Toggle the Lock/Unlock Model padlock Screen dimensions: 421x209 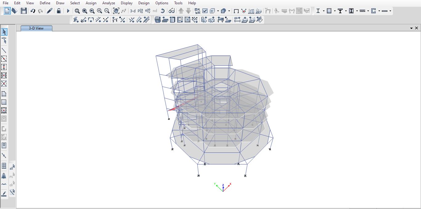[59, 11]
